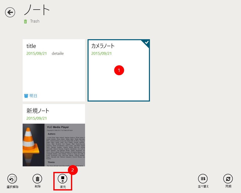Uncheck the カメラノート selection checkmark
The image size is (241, 193).
(x=146, y=42)
